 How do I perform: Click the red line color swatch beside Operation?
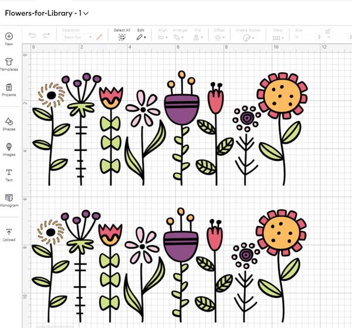coord(99,37)
